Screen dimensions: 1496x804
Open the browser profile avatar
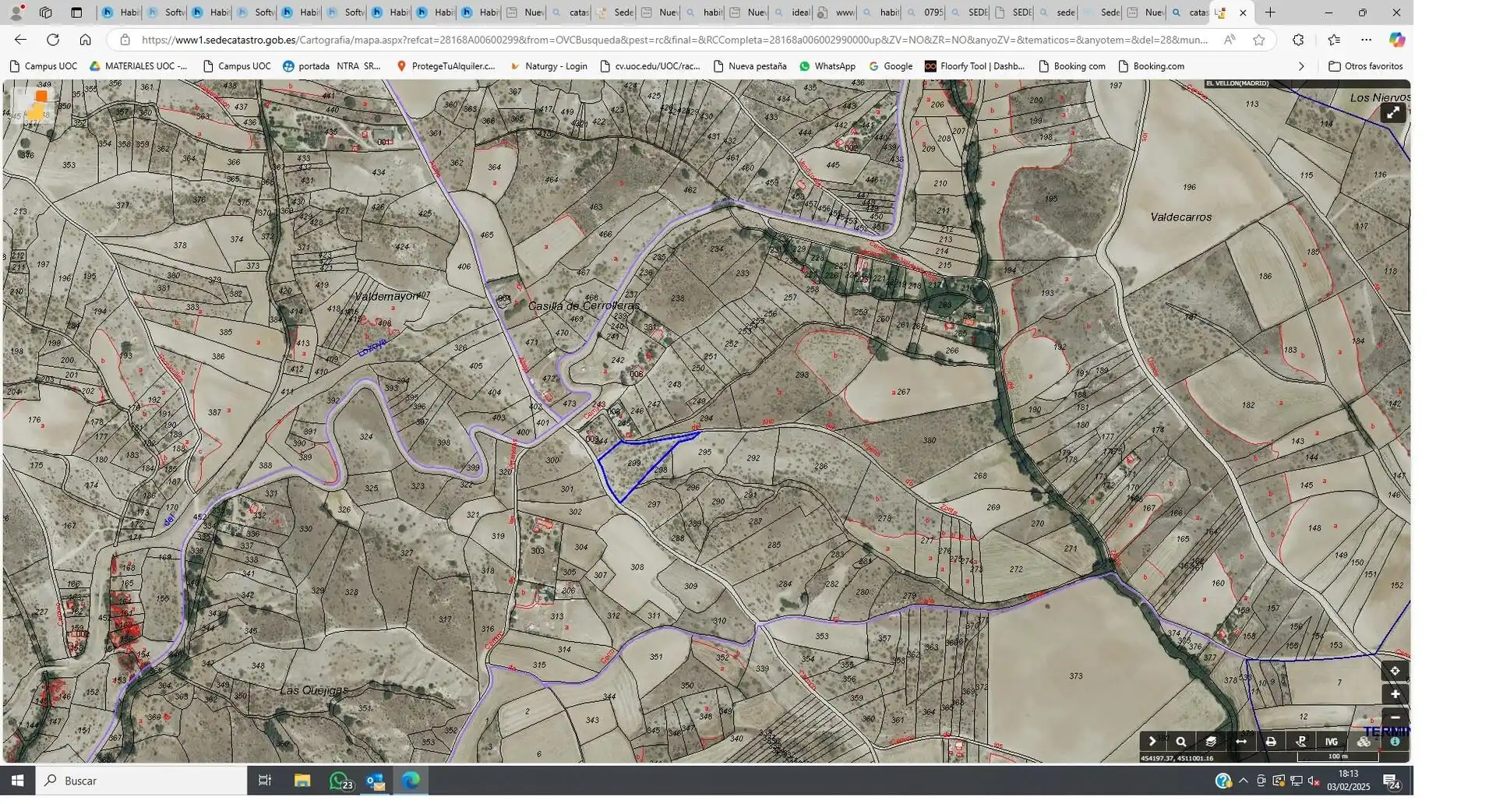16,12
